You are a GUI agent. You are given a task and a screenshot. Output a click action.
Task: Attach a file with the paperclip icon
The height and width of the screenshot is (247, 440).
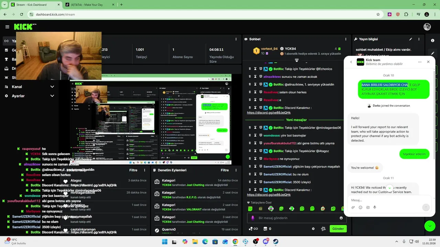tap(353, 208)
